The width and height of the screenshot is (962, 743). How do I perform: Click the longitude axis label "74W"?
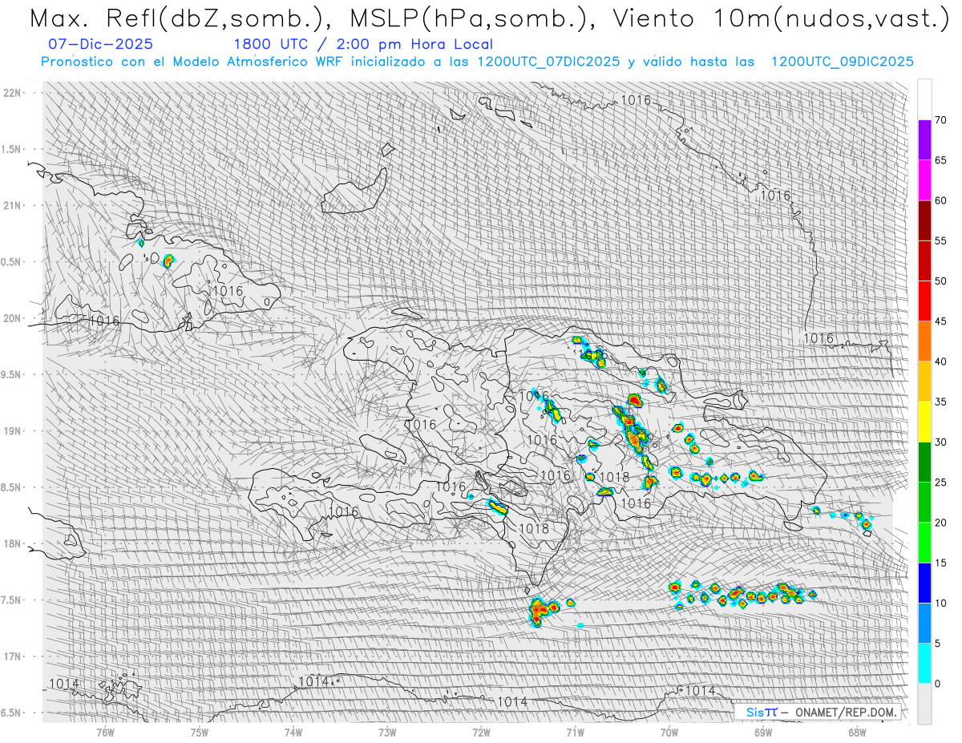point(293,732)
